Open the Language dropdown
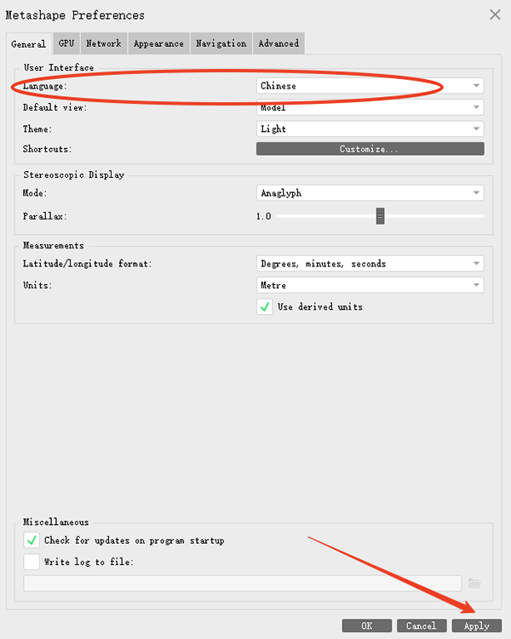 coord(370,86)
